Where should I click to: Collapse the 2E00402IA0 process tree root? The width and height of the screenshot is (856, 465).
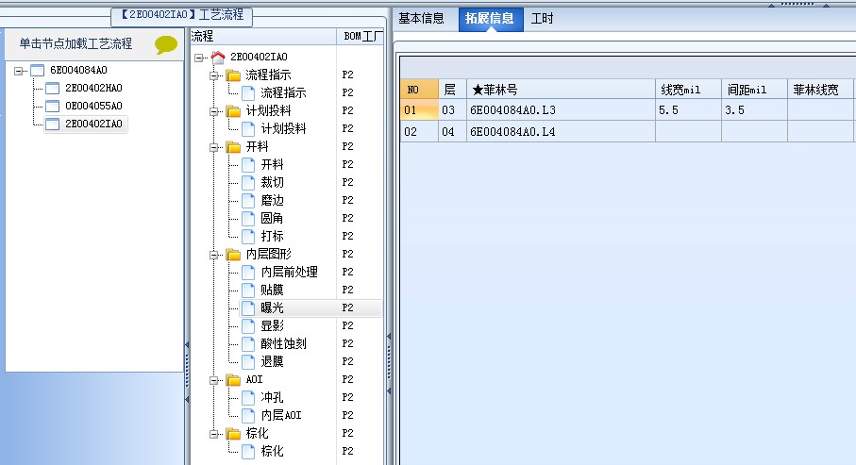pyautogui.click(x=199, y=58)
